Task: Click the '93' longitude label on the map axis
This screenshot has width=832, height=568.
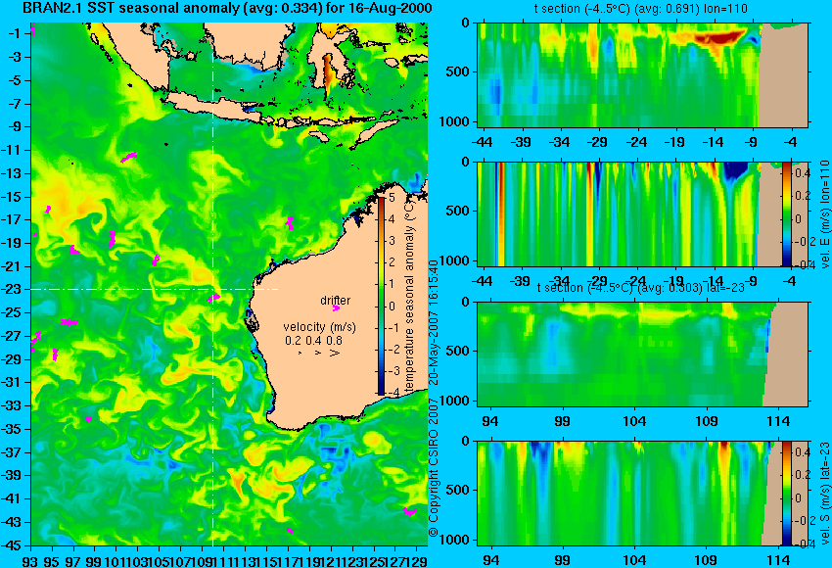Action: point(30,560)
